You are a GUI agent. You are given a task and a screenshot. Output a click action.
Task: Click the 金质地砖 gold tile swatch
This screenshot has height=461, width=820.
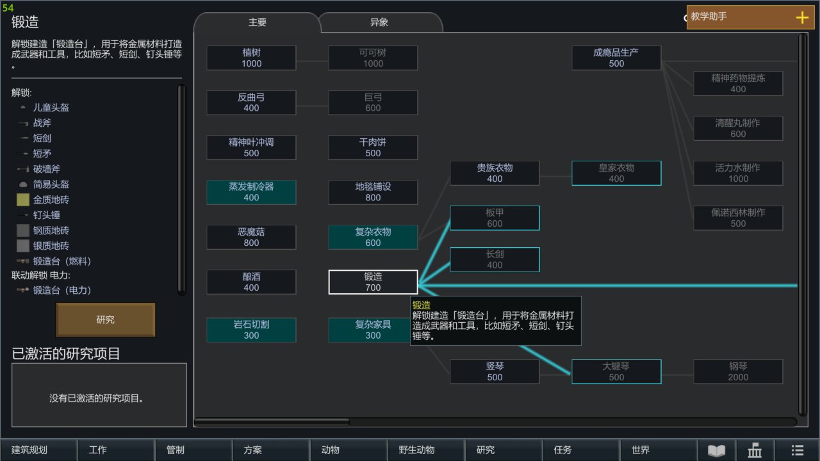pyautogui.click(x=23, y=200)
